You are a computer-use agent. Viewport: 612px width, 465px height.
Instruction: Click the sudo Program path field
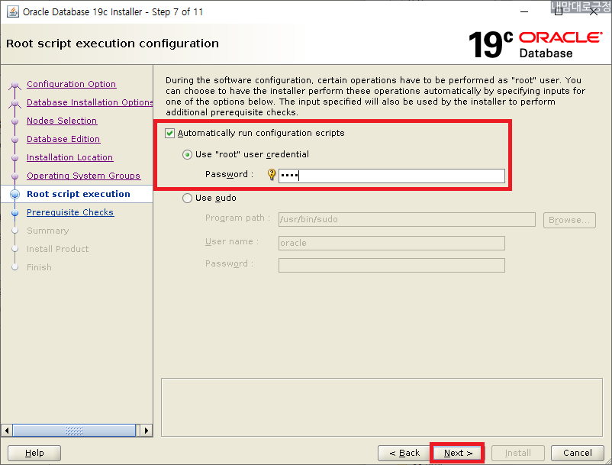pos(407,219)
